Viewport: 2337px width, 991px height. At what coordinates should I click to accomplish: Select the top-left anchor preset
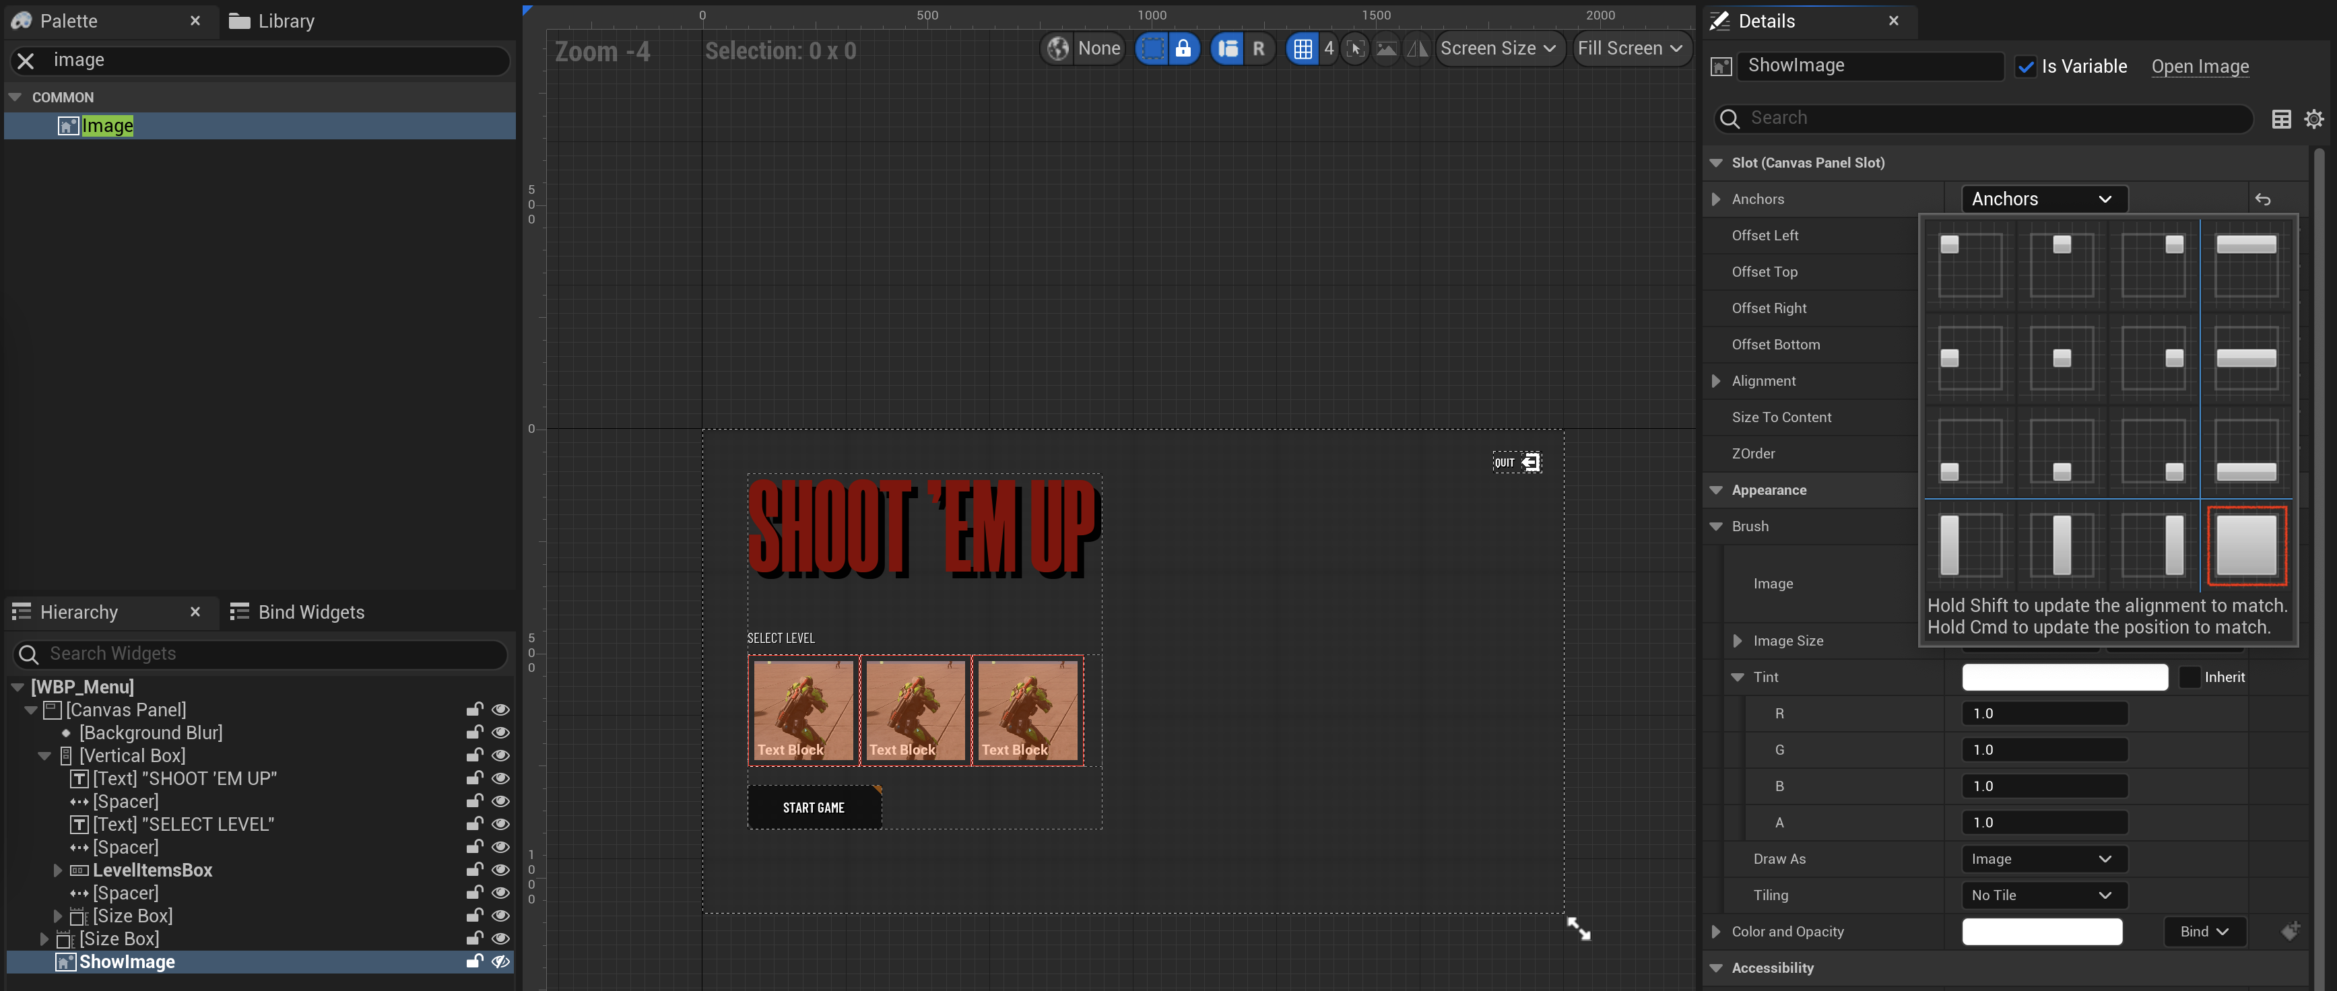click(x=1969, y=265)
